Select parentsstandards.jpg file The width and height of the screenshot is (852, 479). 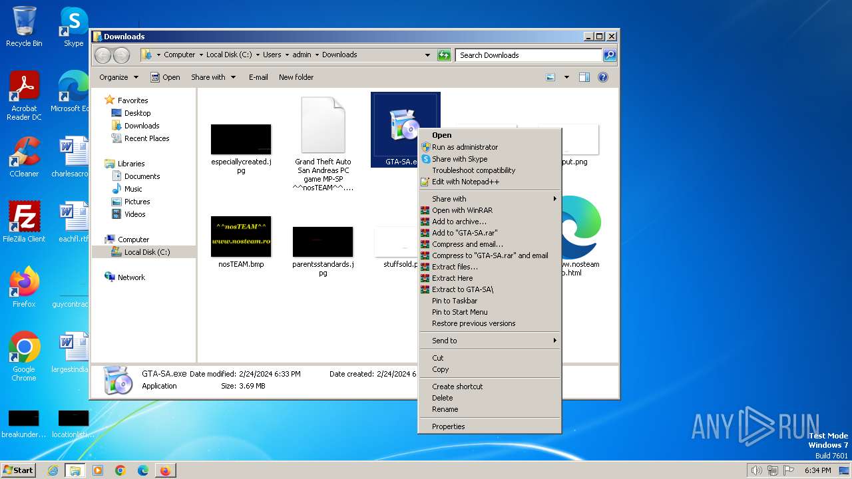(x=323, y=251)
